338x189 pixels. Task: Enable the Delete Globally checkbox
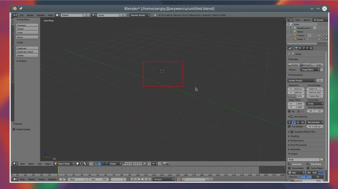click(14, 130)
